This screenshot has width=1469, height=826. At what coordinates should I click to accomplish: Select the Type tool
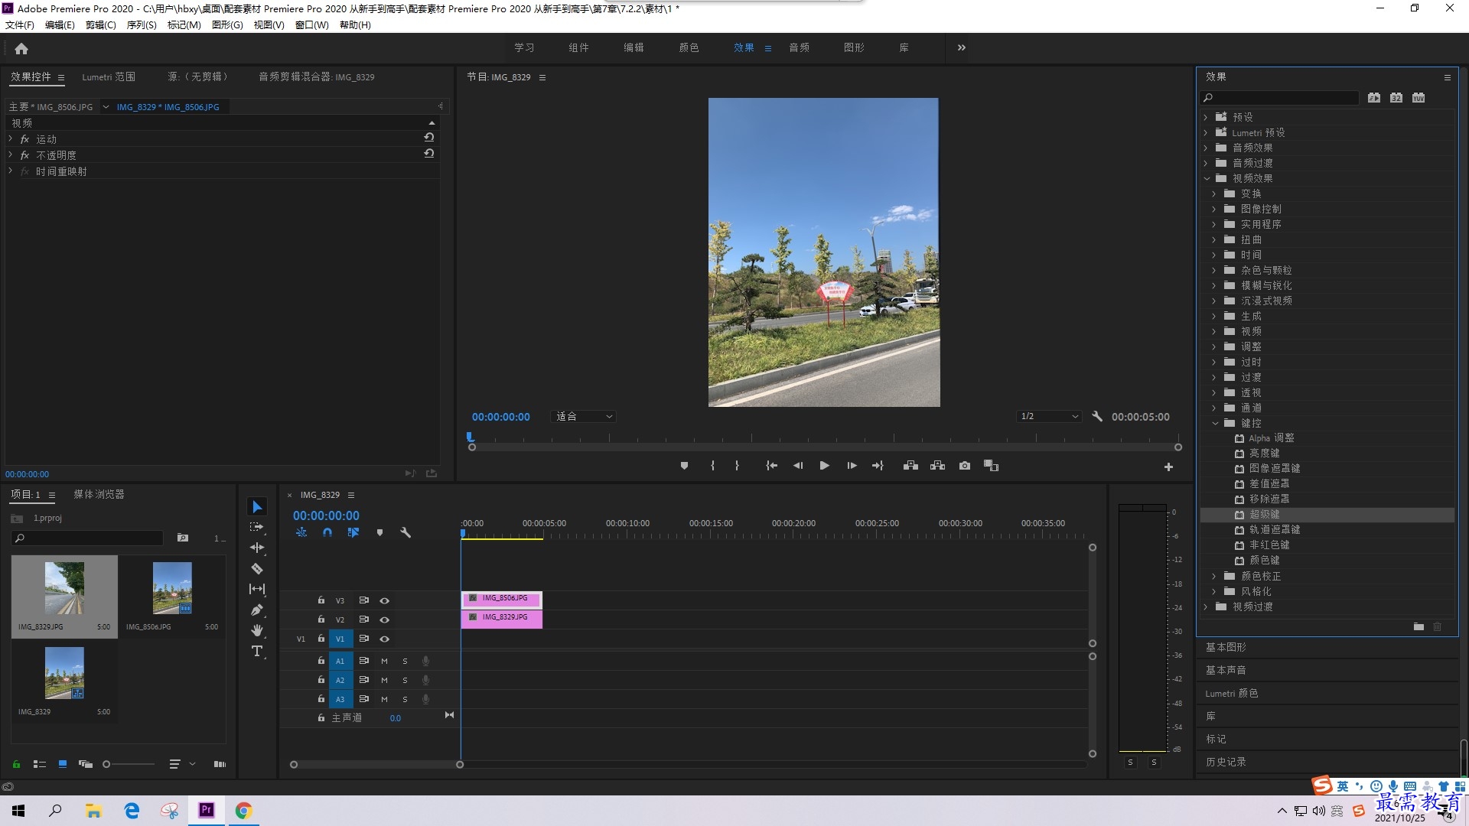click(257, 651)
